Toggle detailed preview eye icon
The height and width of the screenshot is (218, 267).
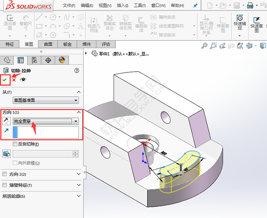tap(23, 80)
